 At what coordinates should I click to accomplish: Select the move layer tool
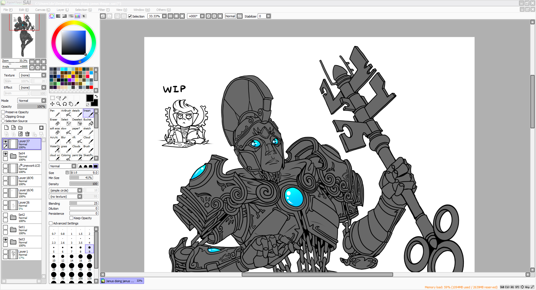click(x=52, y=104)
